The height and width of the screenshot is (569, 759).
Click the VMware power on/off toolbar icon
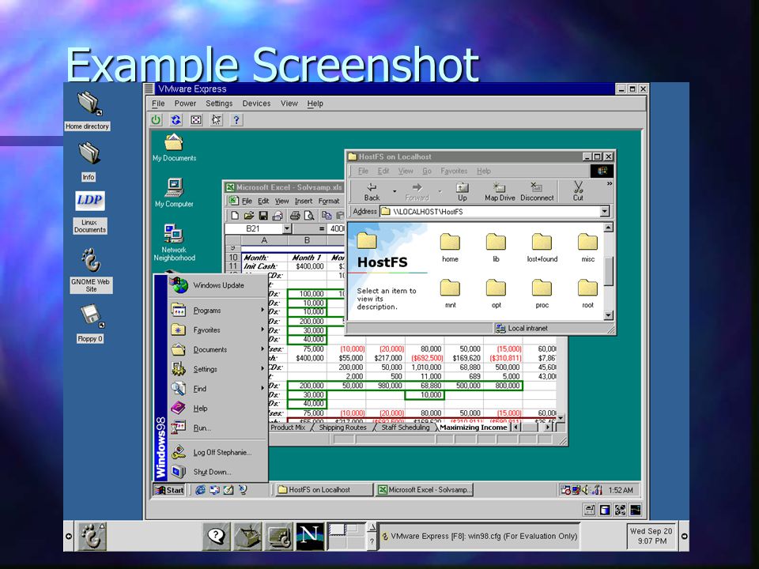[156, 119]
